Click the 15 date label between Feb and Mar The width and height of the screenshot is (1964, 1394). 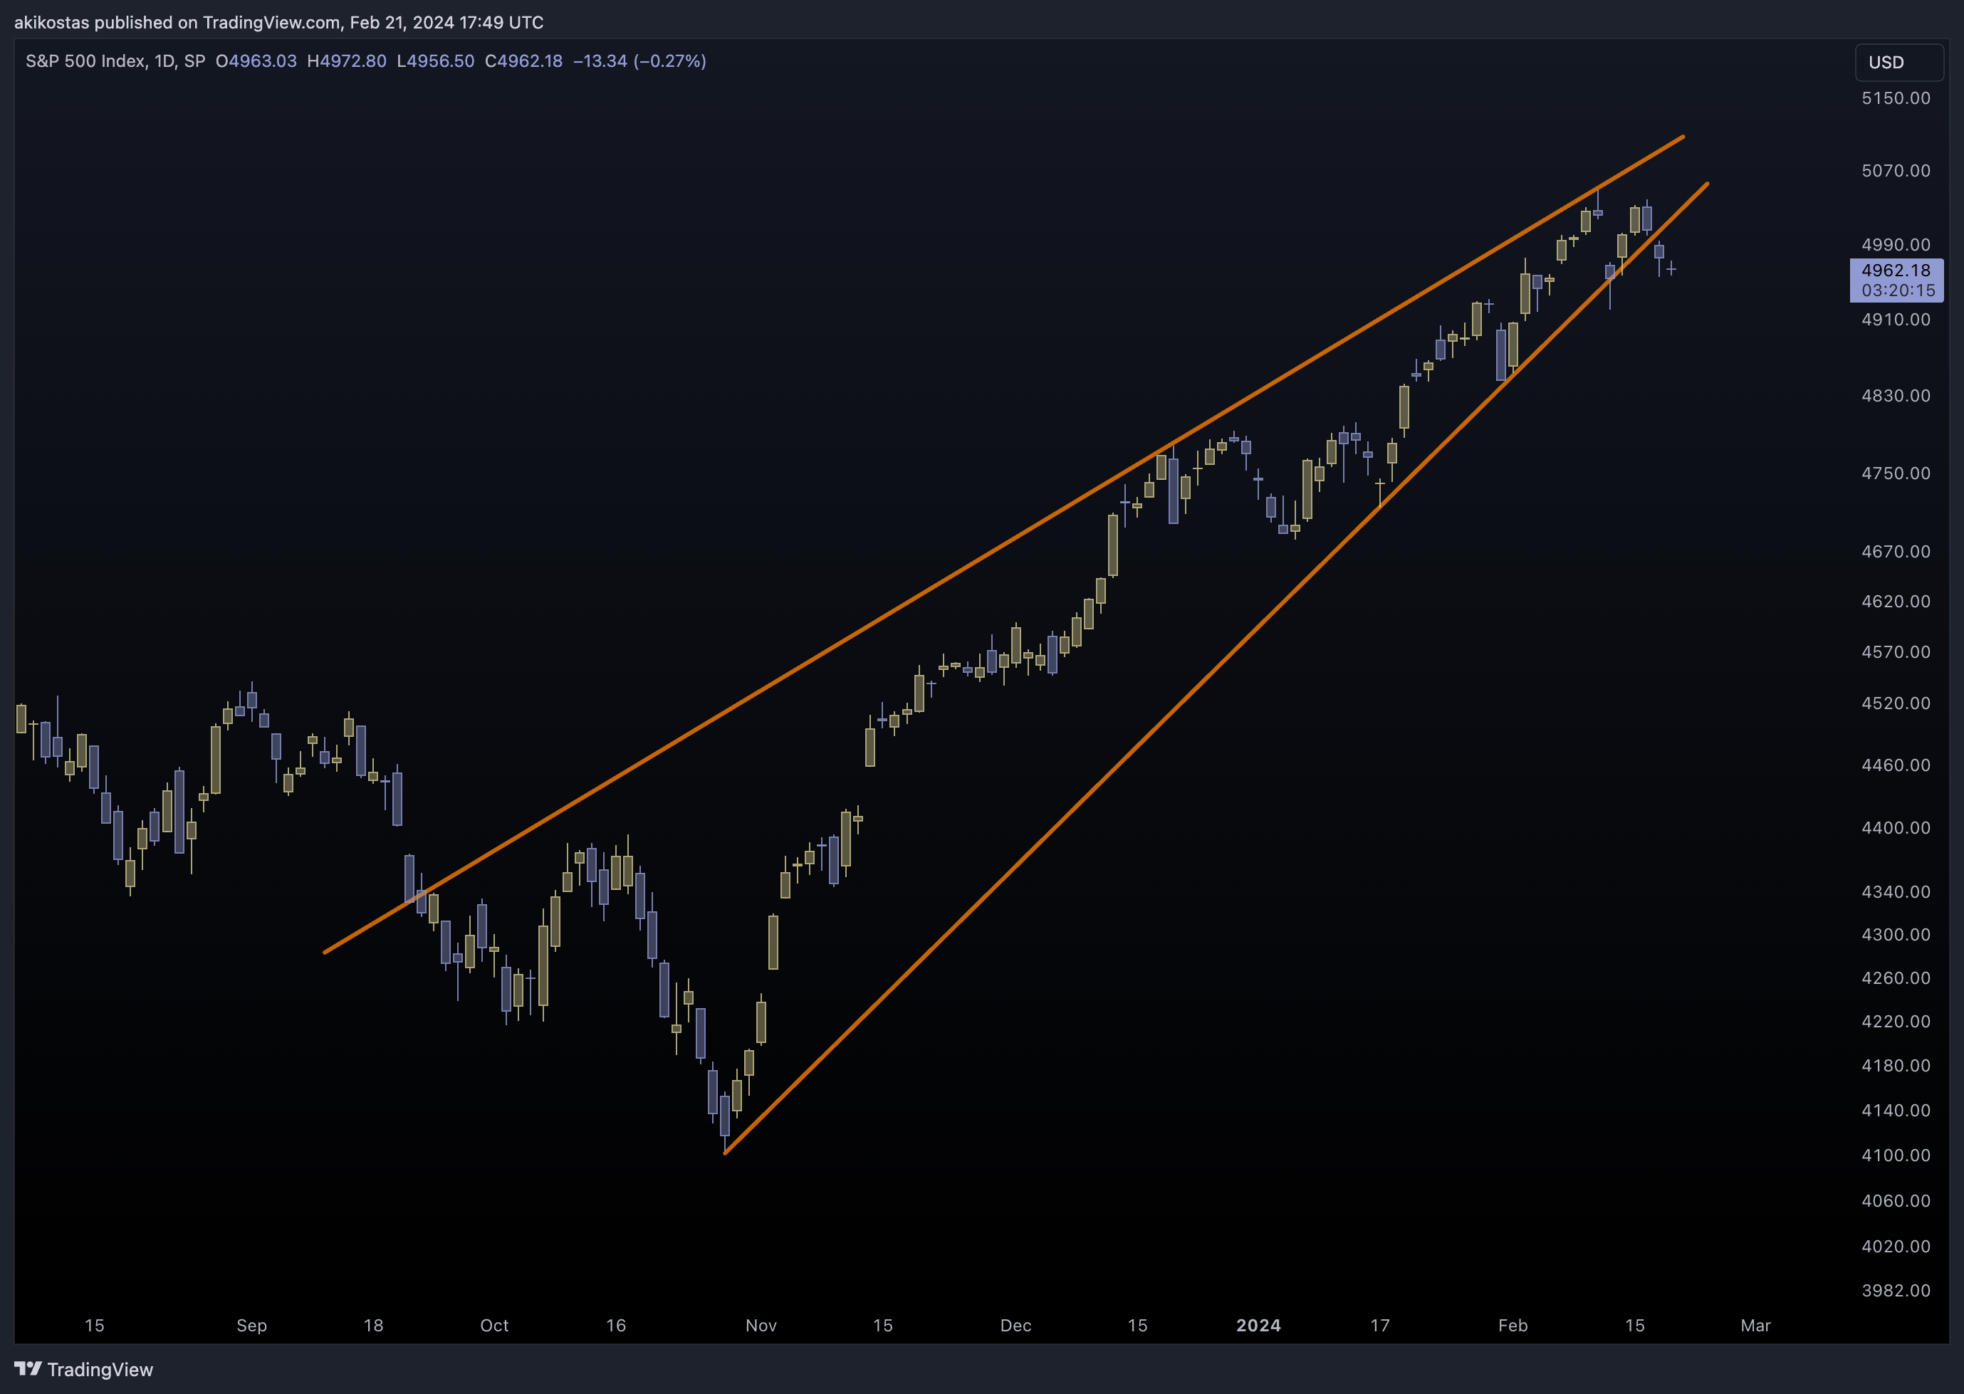coord(1635,1326)
